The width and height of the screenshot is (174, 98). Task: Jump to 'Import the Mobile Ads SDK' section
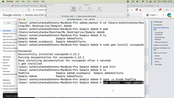click(x=161, y=29)
